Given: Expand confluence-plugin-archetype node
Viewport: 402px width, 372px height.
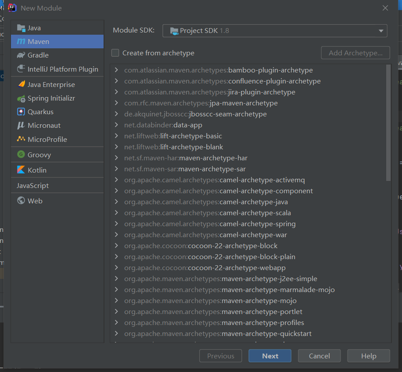Looking at the screenshot, I should tap(116, 81).
